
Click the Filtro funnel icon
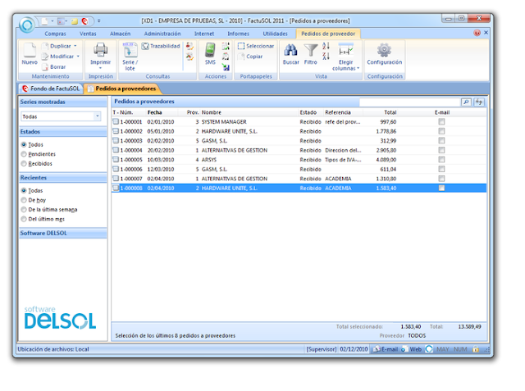[x=311, y=50]
